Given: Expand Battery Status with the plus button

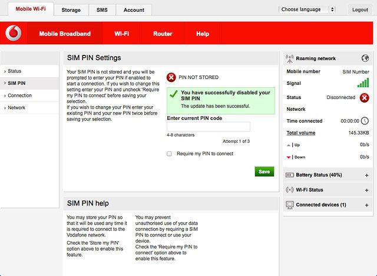Looking at the screenshot, I should 366,175.
